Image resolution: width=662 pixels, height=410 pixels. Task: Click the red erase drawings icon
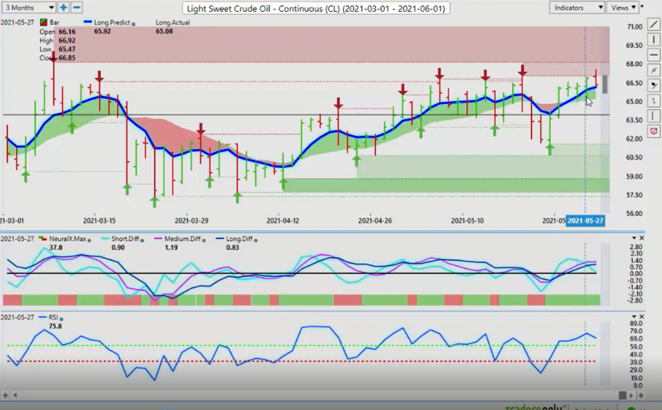(653, 131)
